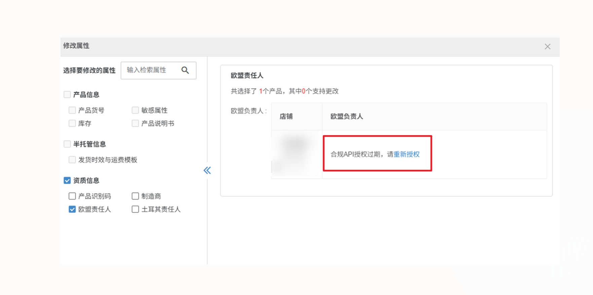
Task: Check the 产品信息 group checkbox
Action: [67, 95]
